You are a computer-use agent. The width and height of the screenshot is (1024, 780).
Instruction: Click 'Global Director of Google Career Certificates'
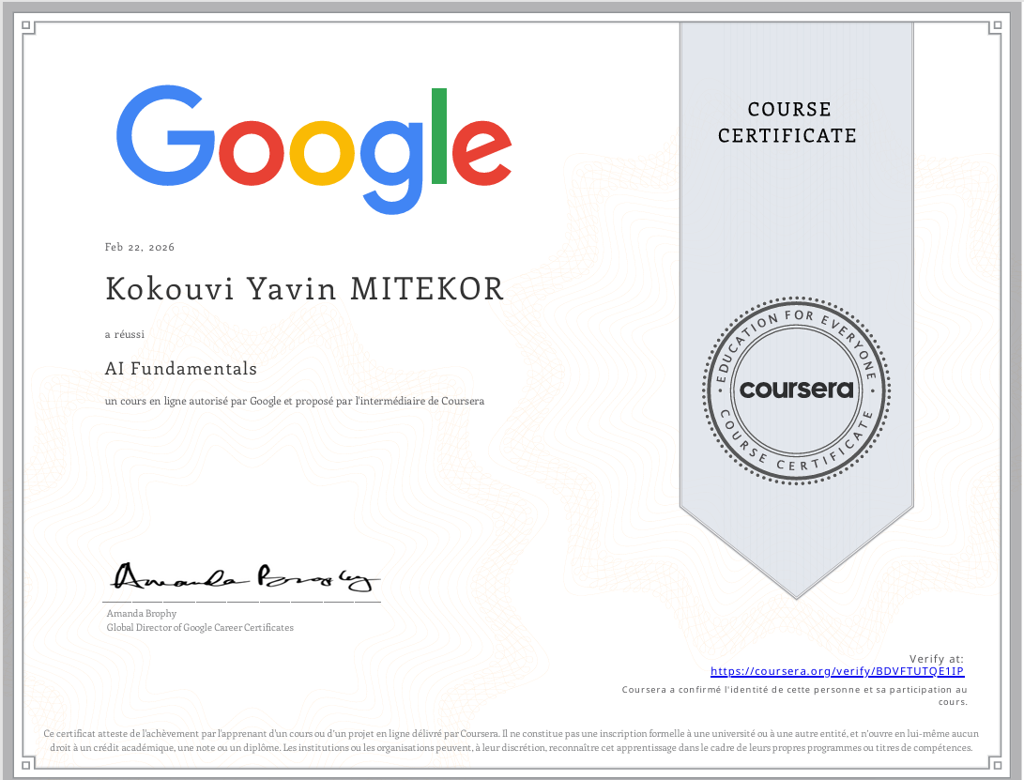[200, 627]
